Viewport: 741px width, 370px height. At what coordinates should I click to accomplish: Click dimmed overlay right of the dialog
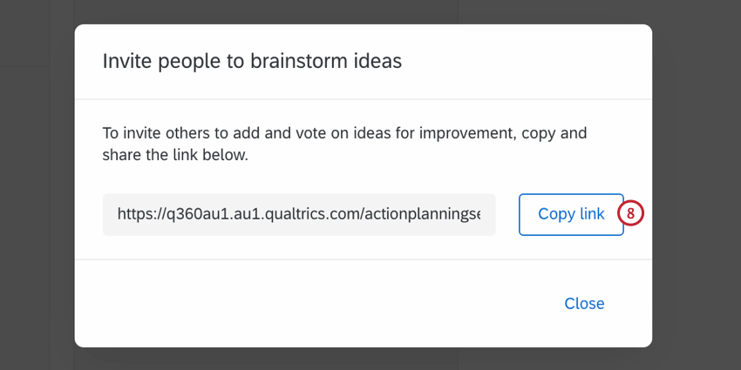pos(697,189)
